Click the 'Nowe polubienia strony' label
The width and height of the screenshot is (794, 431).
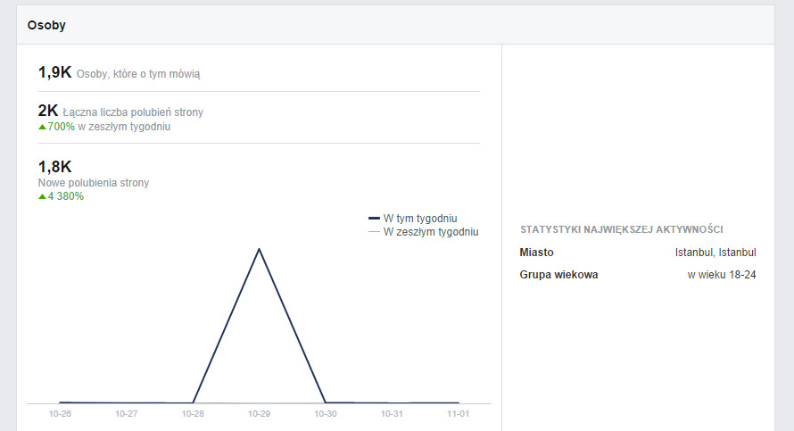pyautogui.click(x=94, y=183)
